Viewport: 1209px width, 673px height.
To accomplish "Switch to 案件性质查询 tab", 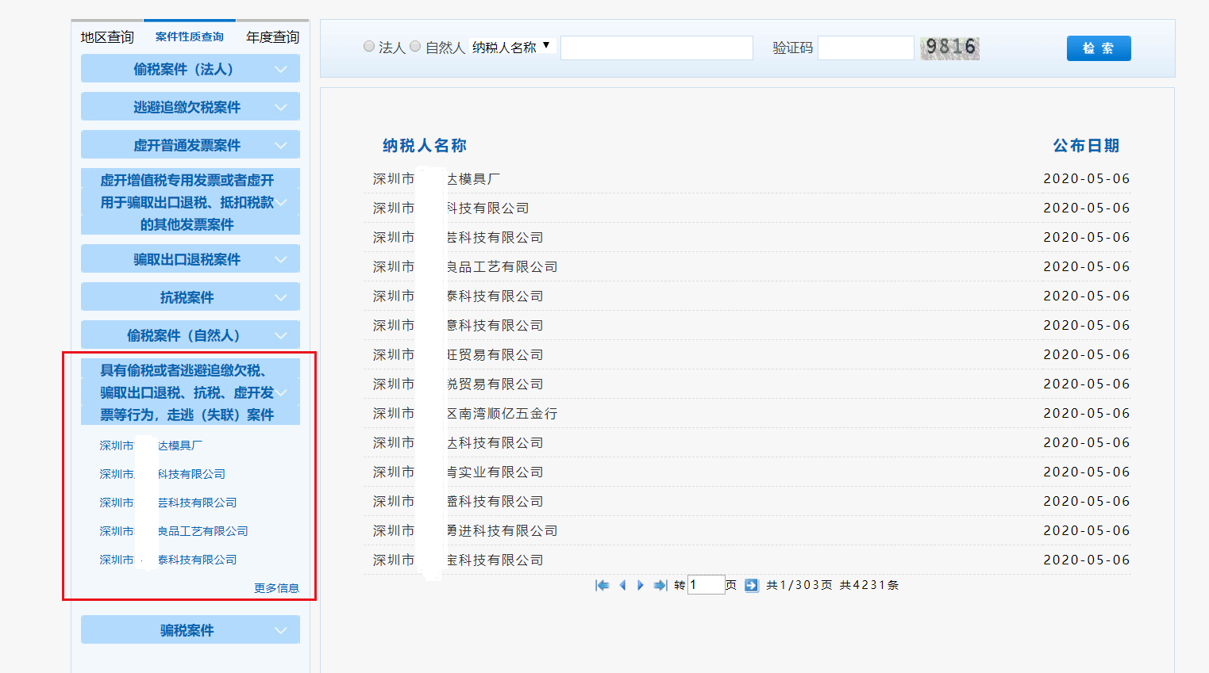I will point(190,36).
